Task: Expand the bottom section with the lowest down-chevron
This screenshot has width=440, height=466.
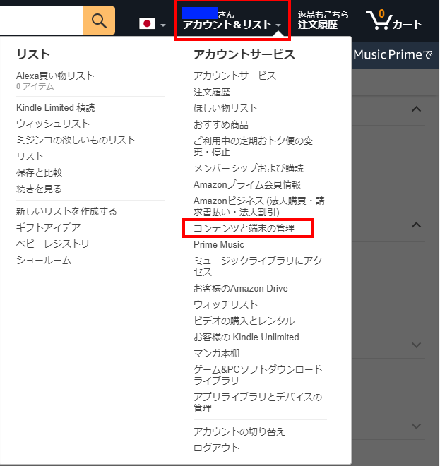Action: pos(416,426)
